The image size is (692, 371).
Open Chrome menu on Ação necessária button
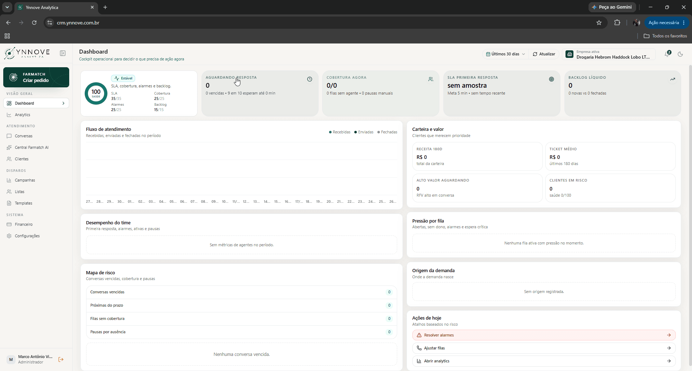click(x=684, y=23)
